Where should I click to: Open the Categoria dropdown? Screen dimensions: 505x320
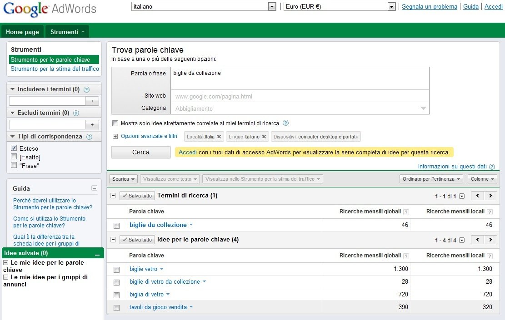point(300,108)
